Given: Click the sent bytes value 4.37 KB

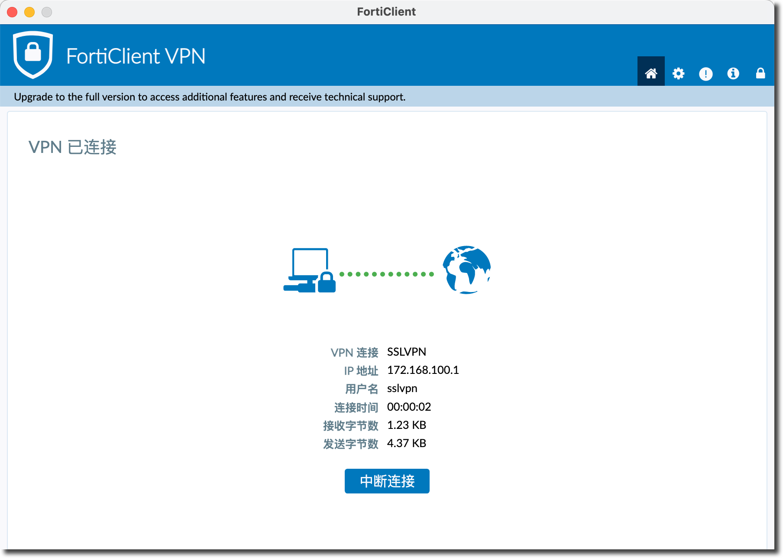Looking at the screenshot, I should coord(407,443).
